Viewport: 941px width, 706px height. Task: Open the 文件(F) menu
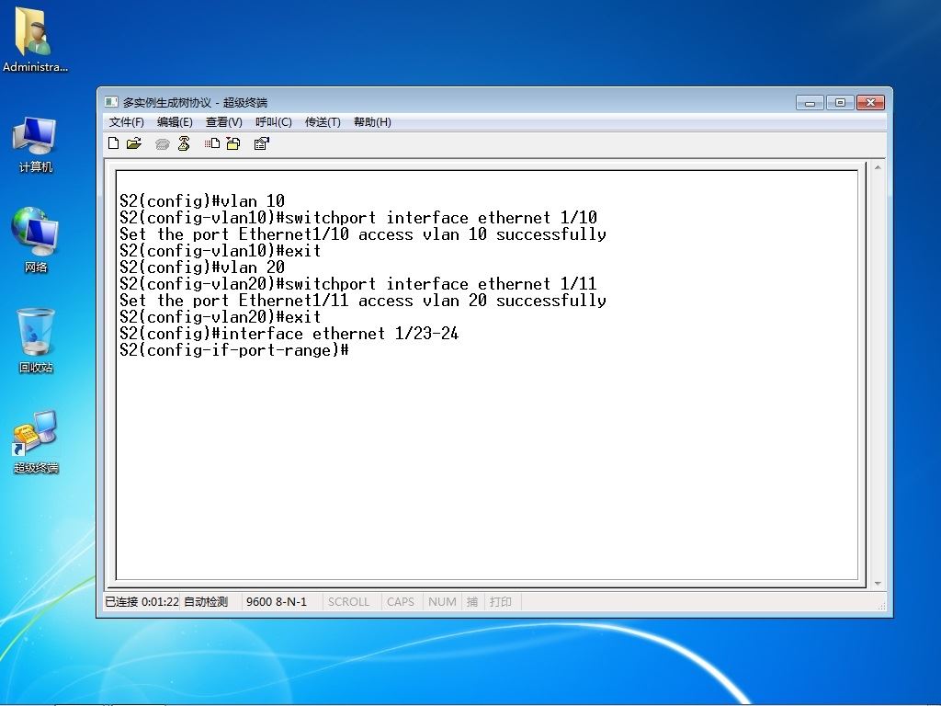coord(127,122)
